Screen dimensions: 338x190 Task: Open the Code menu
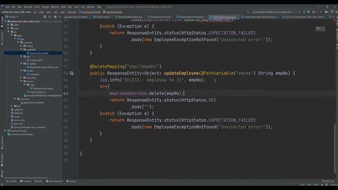pos(37,7)
